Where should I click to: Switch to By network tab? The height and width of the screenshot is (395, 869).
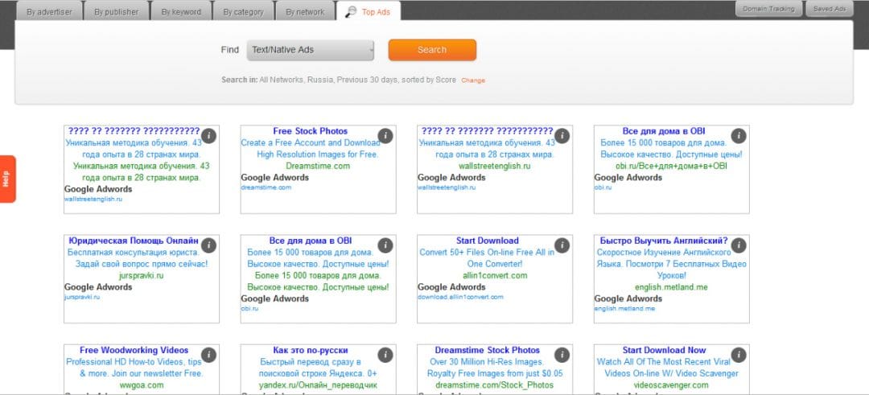[305, 11]
